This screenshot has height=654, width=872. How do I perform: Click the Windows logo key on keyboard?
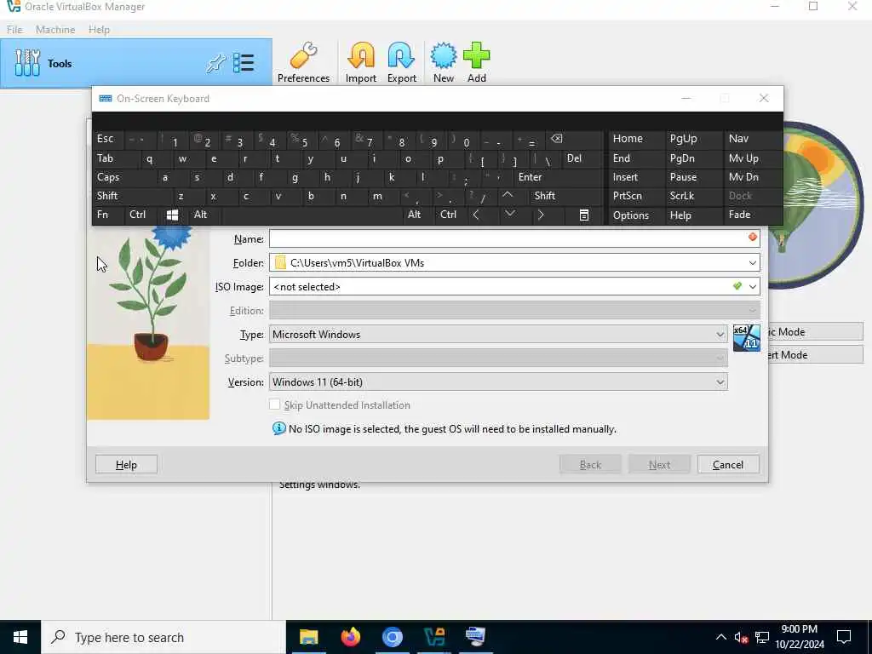pyautogui.click(x=172, y=215)
